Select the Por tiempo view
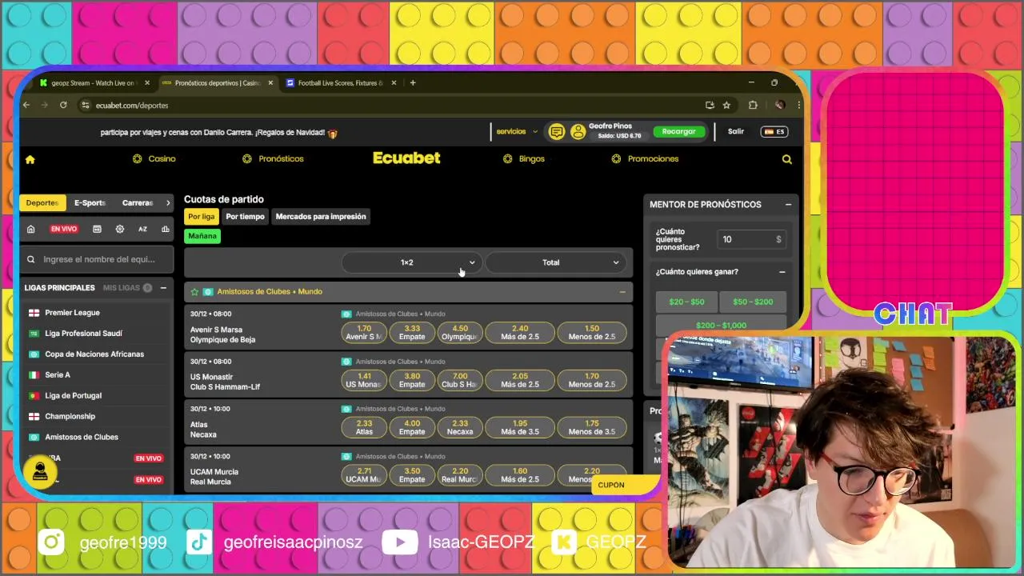 click(x=245, y=217)
